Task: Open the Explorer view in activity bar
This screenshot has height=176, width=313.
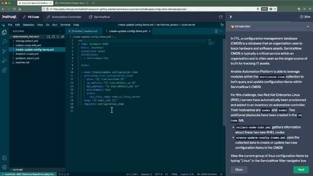Action: (4, 32)
